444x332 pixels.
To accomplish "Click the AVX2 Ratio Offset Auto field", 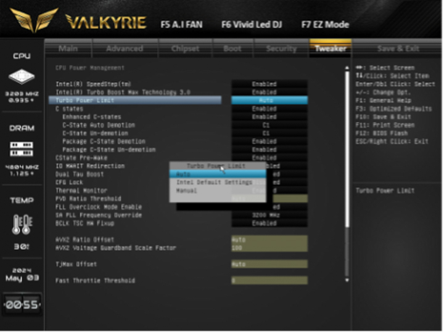I will tap(269, 240).
